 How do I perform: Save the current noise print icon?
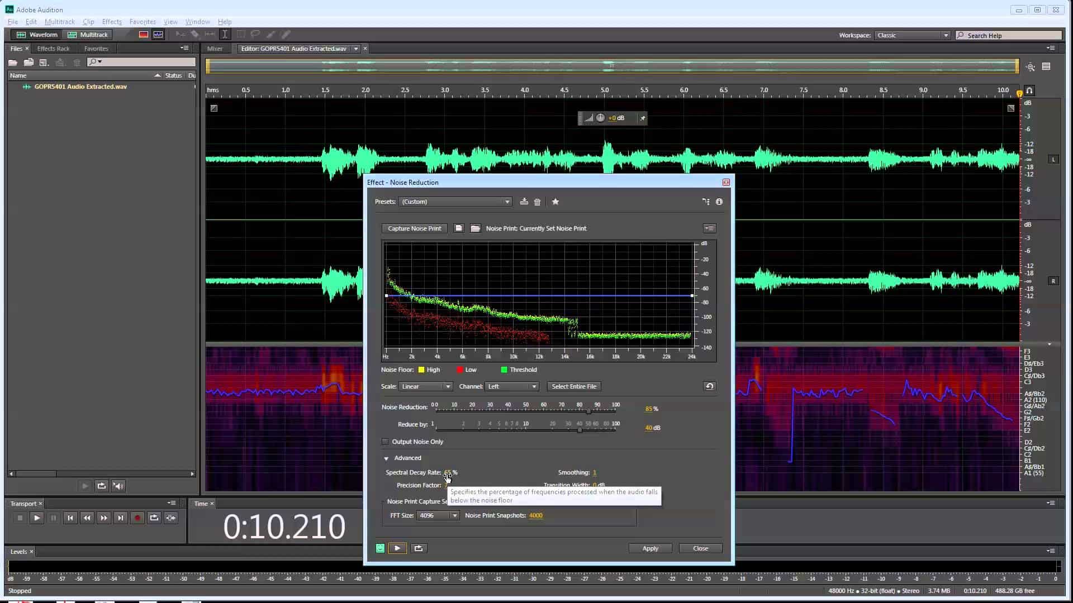coord(458,228)
